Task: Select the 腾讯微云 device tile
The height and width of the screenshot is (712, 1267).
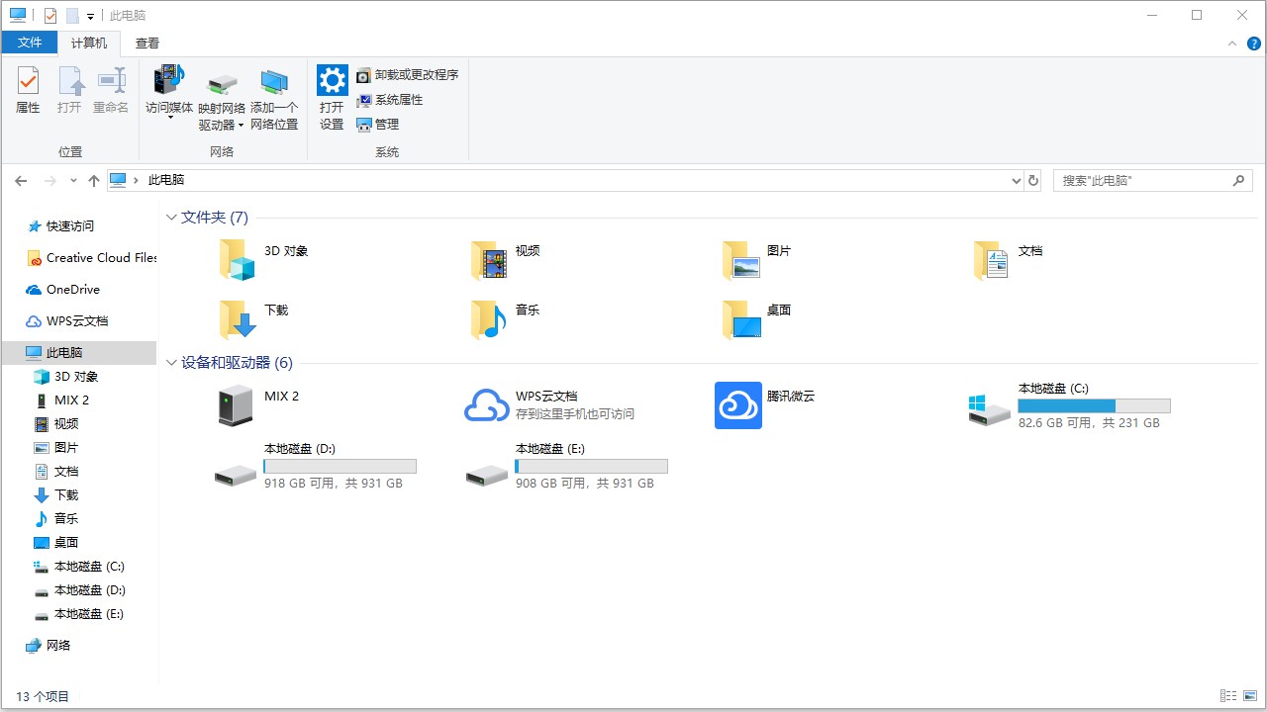Action: click(765, 405)
